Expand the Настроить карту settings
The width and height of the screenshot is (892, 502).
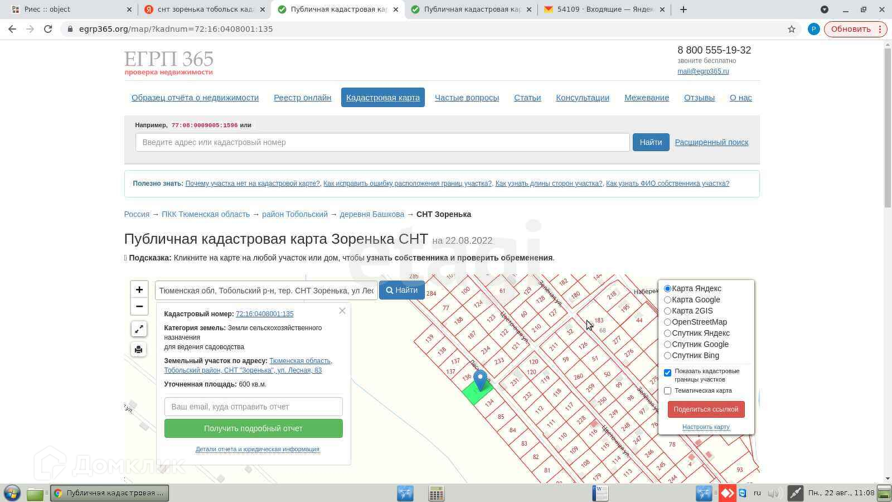pyautogui.click(x=706, y=427)
